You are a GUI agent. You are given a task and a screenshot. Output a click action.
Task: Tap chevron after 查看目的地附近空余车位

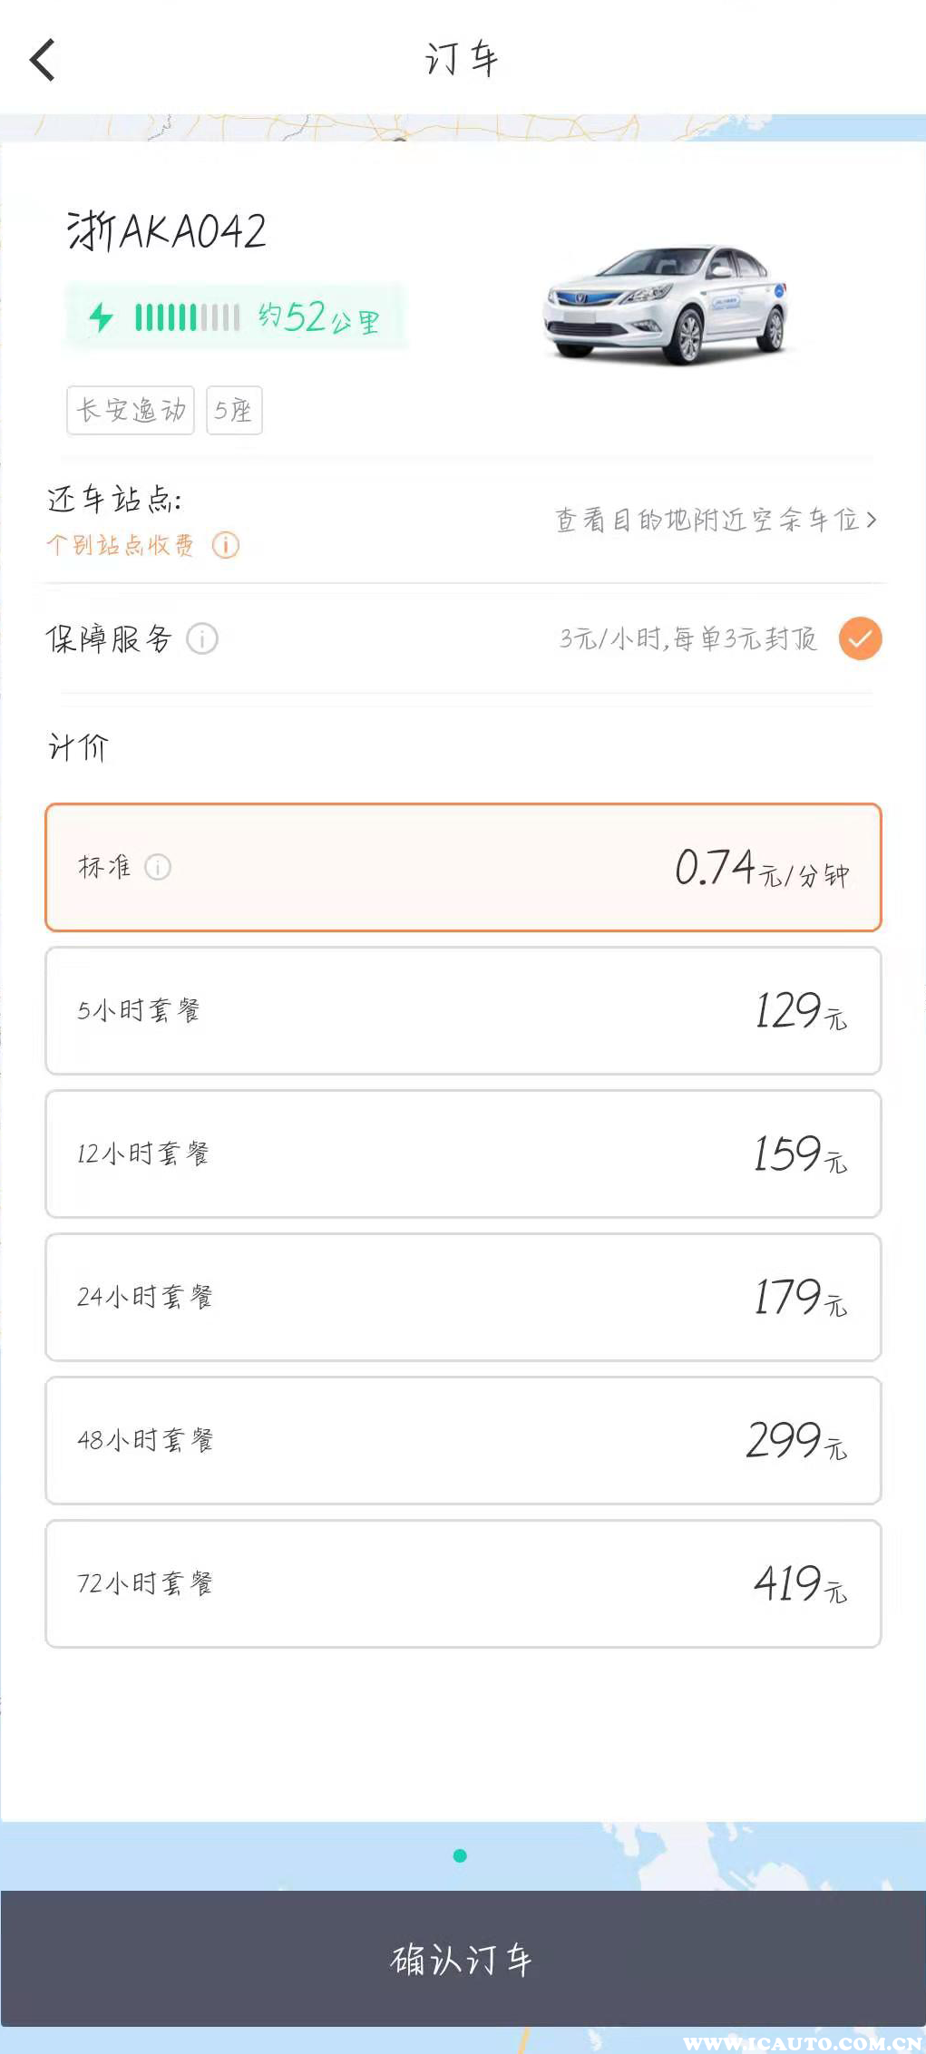pyautogui.click(x=872, y=520)
